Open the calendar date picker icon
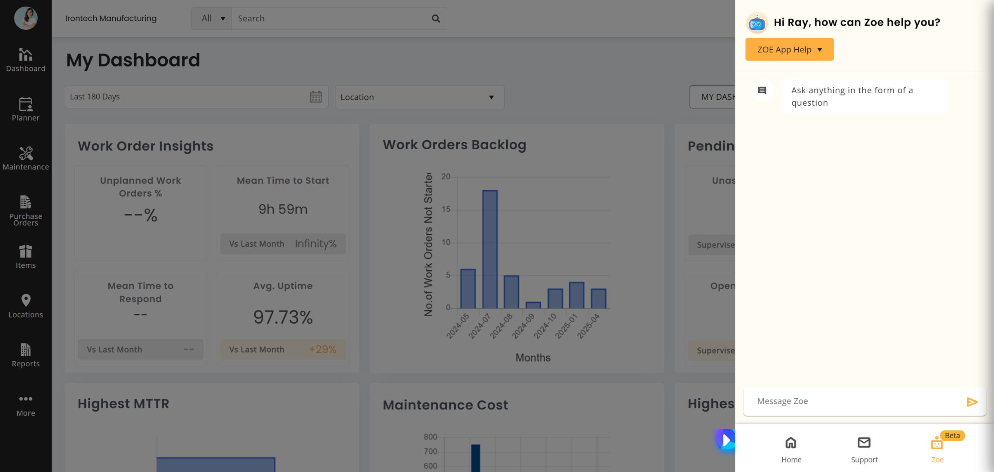 click(x=316, y=97)
